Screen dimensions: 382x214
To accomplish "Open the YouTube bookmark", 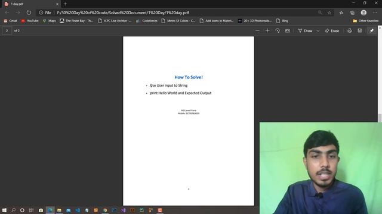I will point(30,21).
